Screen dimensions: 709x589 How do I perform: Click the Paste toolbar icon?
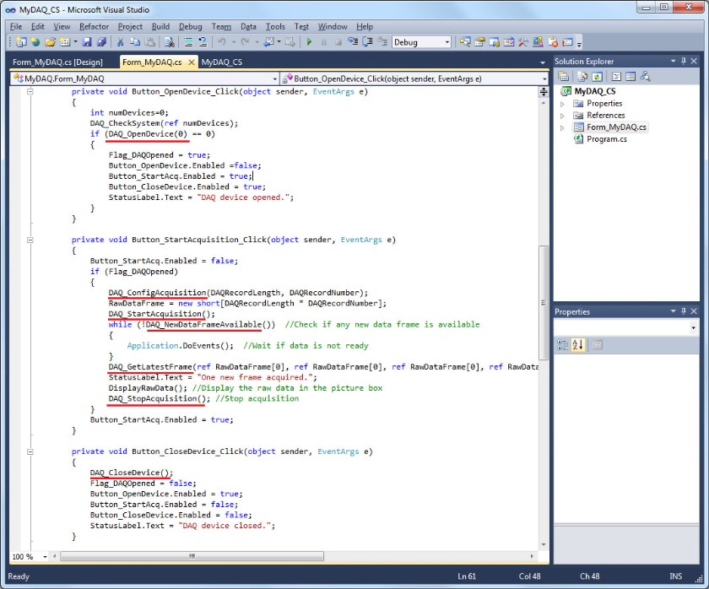(x=149, y=42)
